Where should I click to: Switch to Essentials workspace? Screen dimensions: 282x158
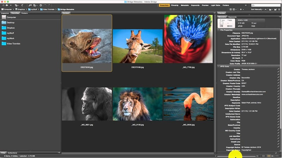[164, 5]
